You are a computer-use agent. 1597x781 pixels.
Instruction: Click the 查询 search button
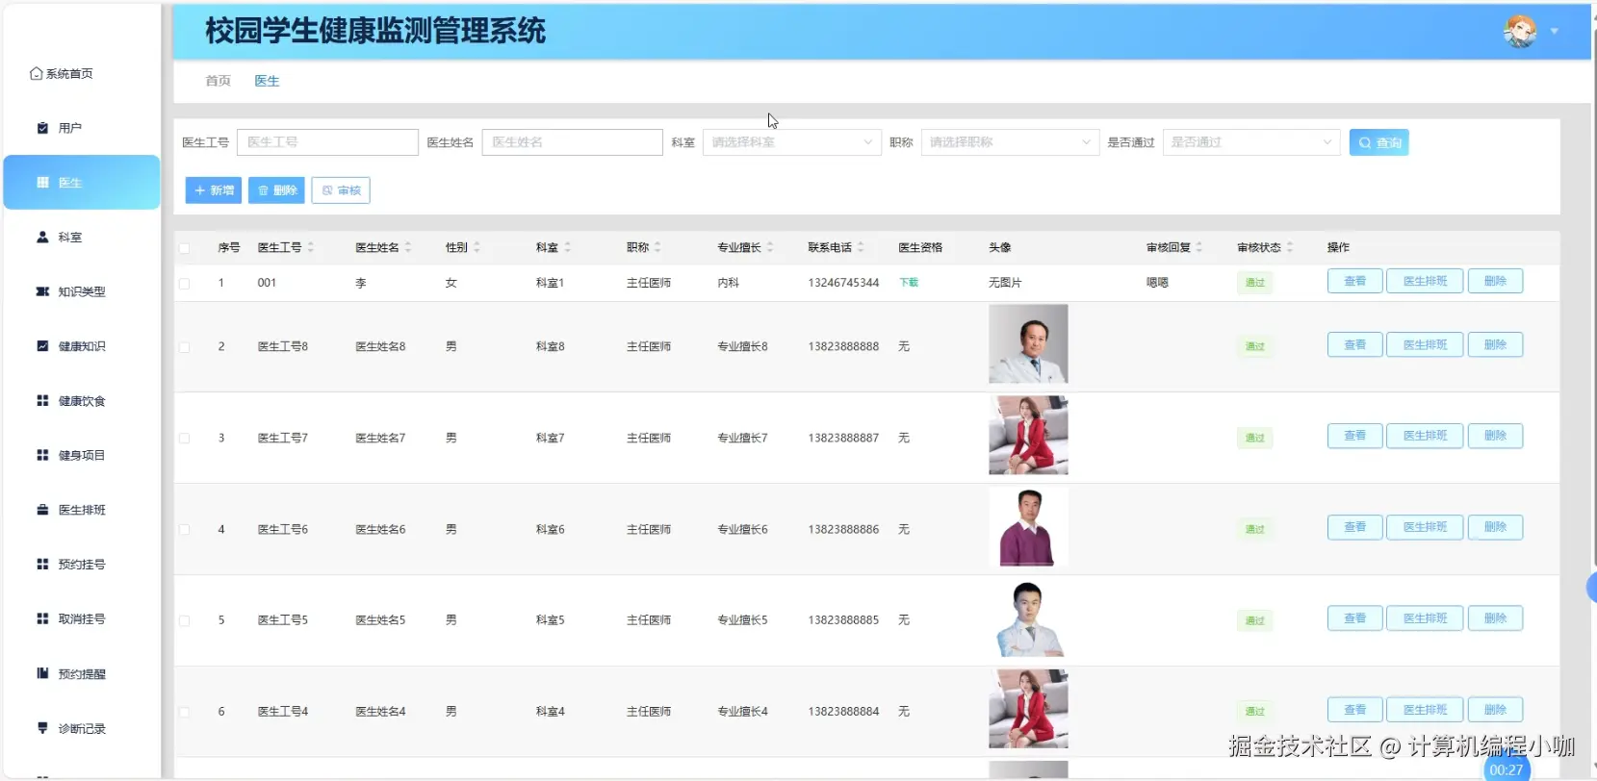point(1378,142)
